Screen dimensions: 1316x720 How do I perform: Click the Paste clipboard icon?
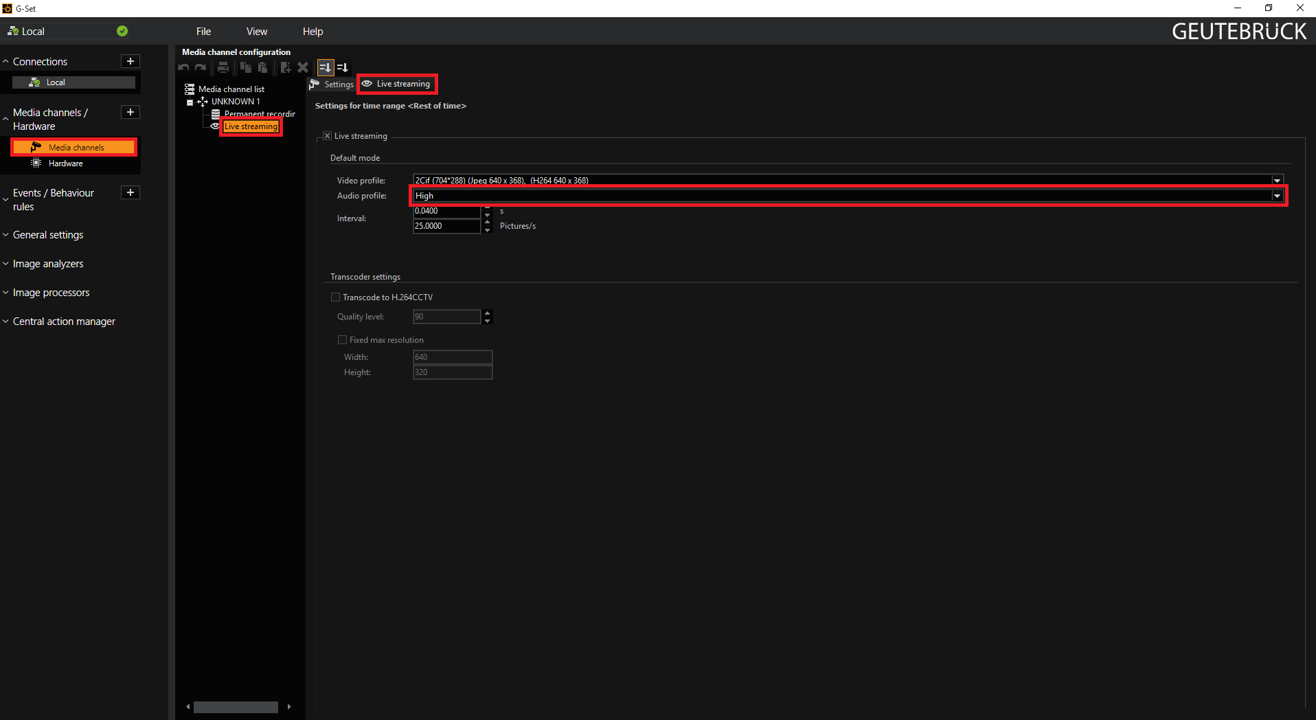262,67
